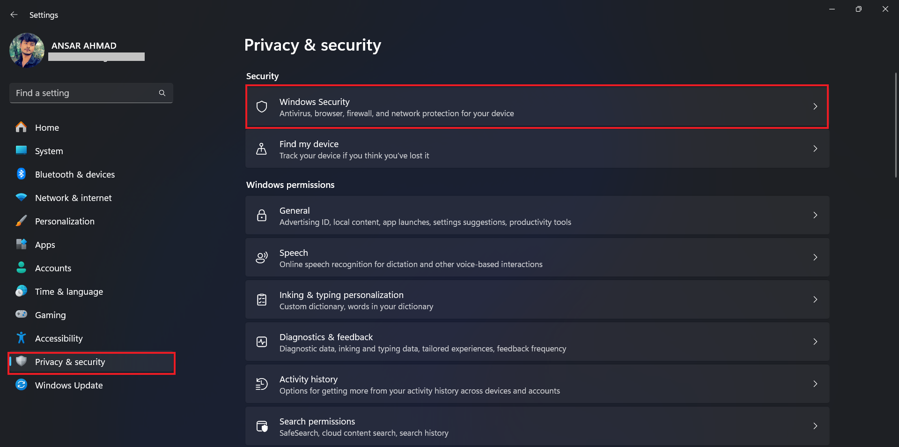Expand the Windows Security entry
The width and height of the screenshot is (899, 447).
pos(816,107)
